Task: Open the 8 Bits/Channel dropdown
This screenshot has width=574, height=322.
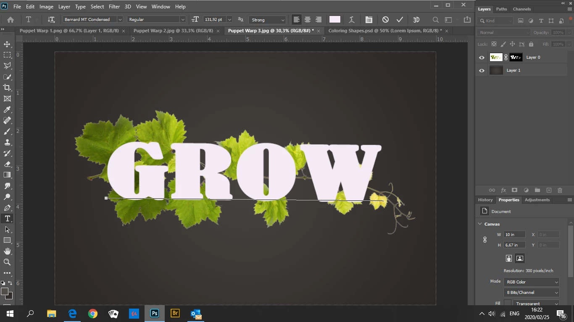Action: click(532, 292)
